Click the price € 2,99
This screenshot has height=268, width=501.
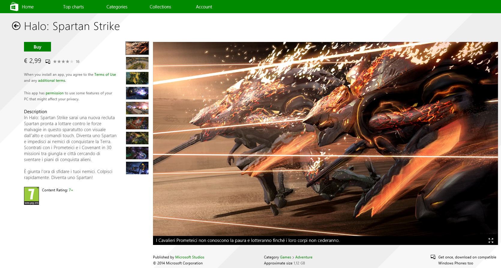[32, 61]
